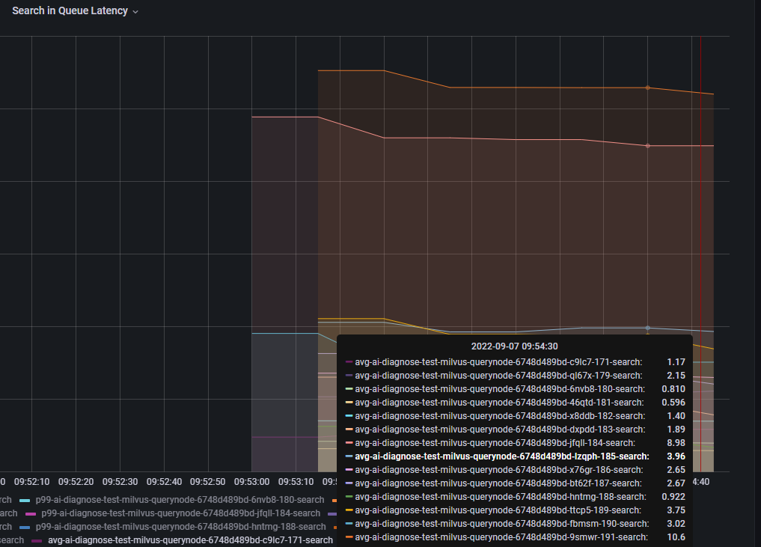Screen dimensions: 761x547
Task: Click the red dot beside jfqll-184 in tooltip
Action: coord(349,442)
